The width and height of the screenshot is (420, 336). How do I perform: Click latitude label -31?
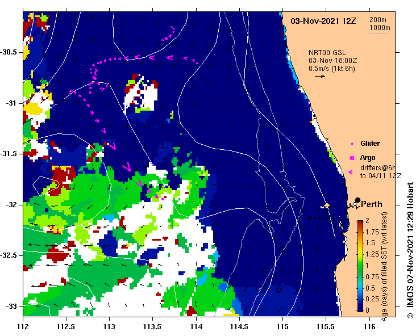click(11, 103)
